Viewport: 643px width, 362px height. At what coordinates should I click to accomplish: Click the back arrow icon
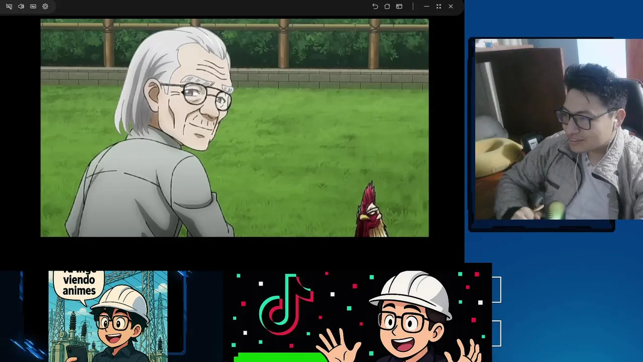[x=375, y=7]
